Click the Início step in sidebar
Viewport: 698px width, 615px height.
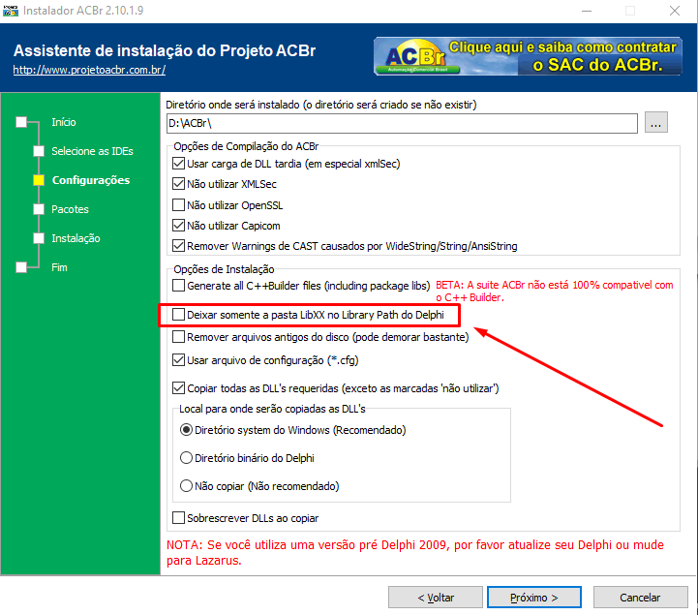tap(64, 122)
